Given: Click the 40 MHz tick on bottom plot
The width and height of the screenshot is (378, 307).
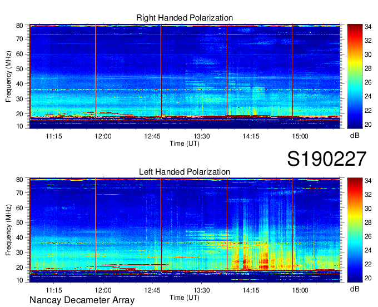Looking at the screenshot, I should click(19, 237).
